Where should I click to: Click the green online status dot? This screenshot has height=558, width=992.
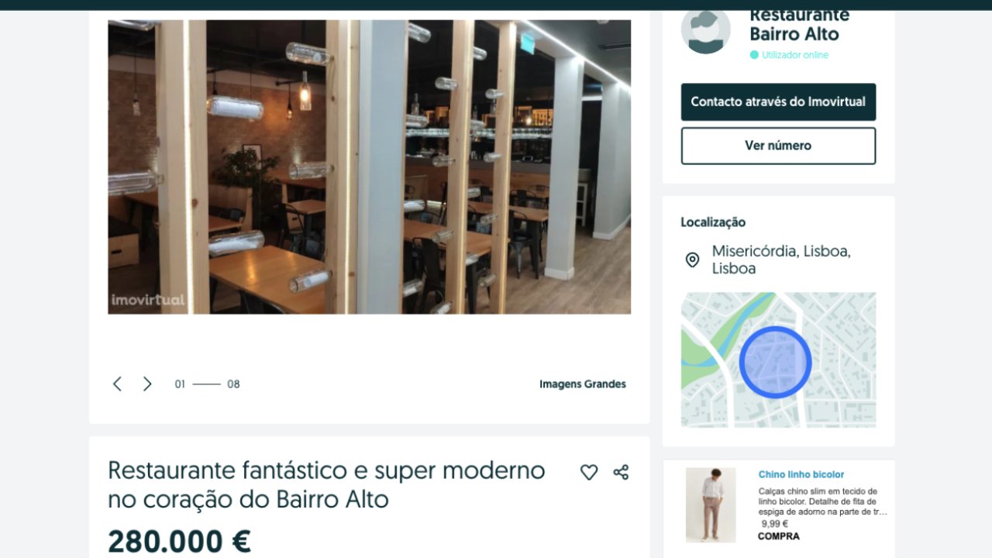pyautogui.click(x=754, y=55)
